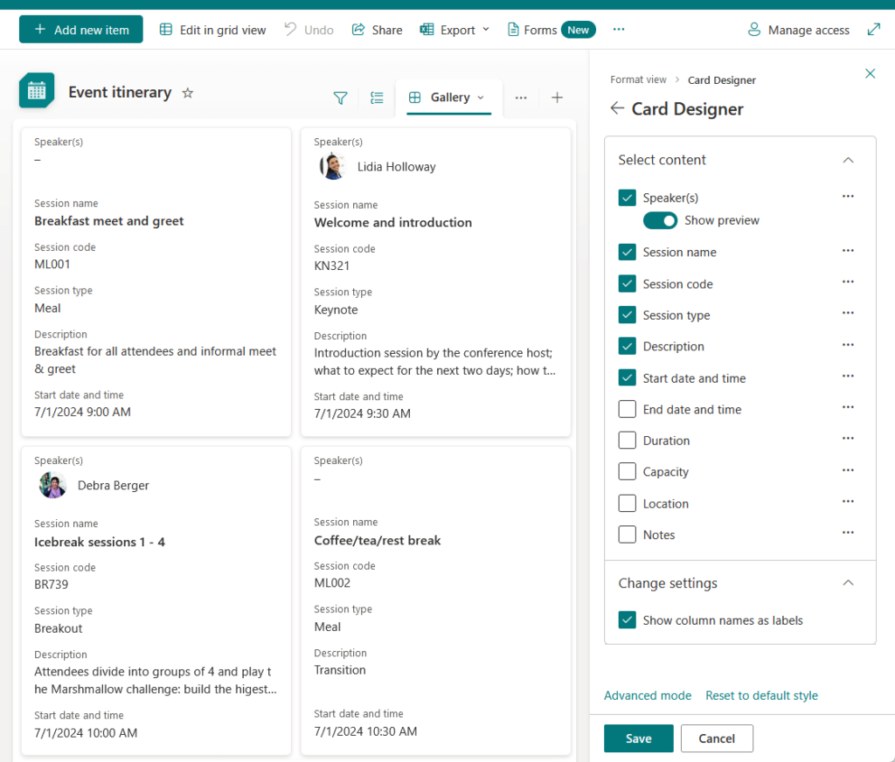This screenshot has height=762, width=895.
Task: Check the End date and time checkbox
Action: (x=628, y=409)
